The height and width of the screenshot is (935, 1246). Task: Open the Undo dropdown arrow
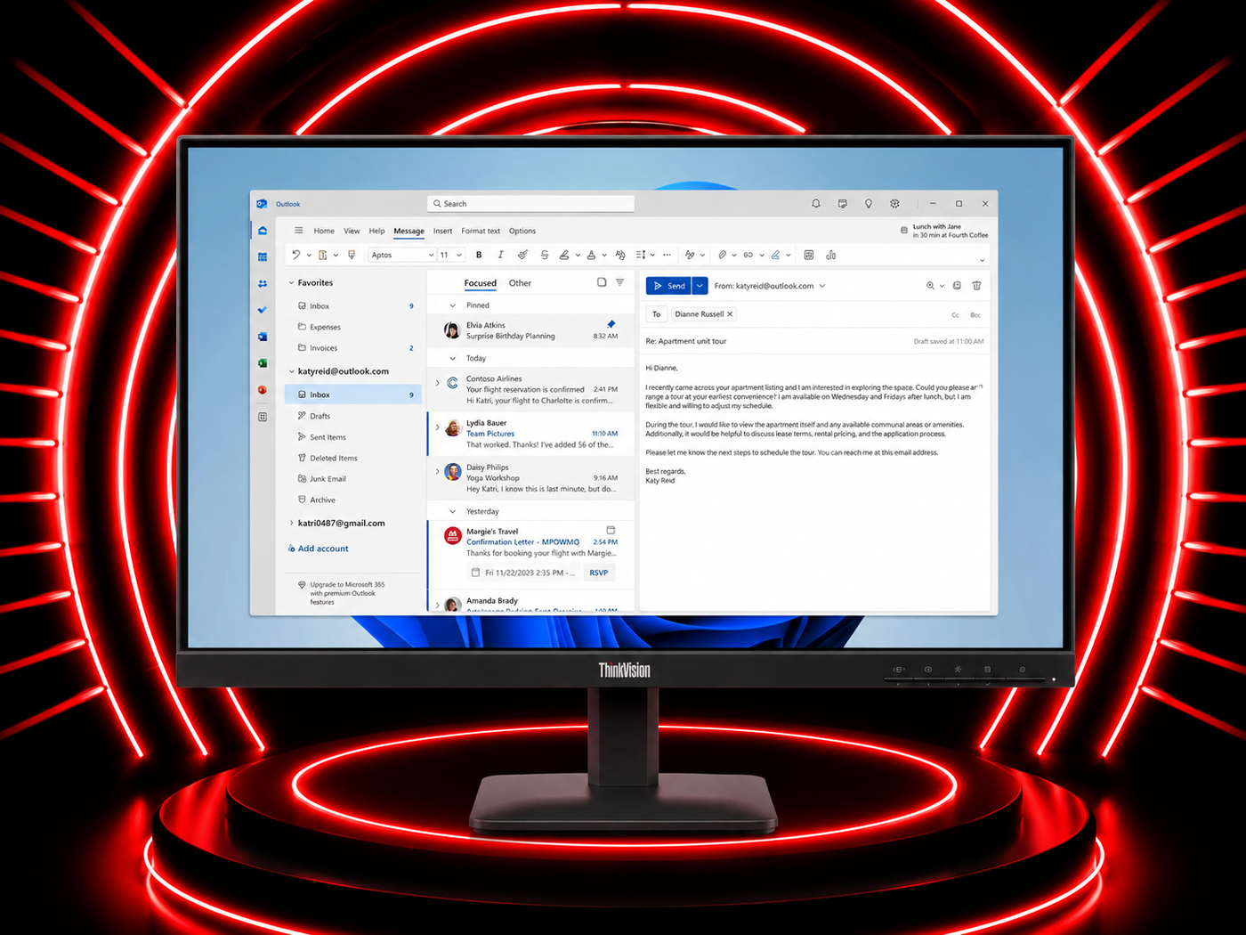[309, 256]
